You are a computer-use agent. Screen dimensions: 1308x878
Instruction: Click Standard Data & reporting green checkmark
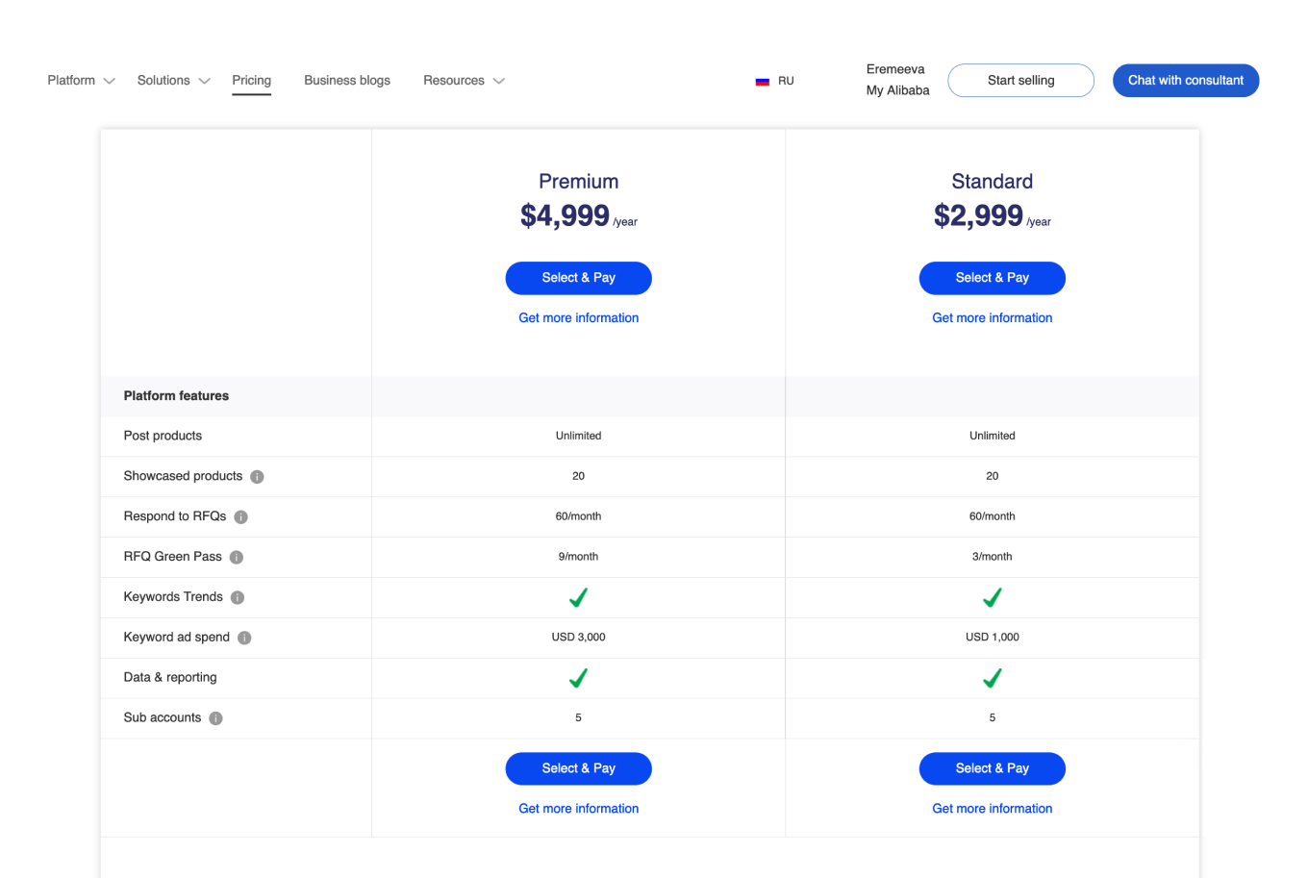click(993, 678)
